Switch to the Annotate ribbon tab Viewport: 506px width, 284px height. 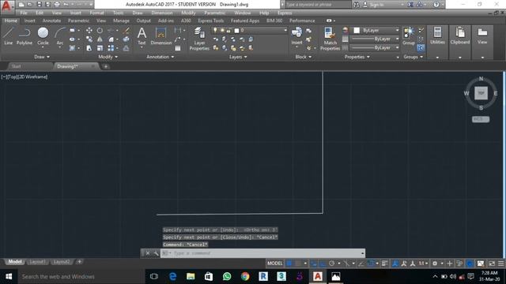pos(51,21)
